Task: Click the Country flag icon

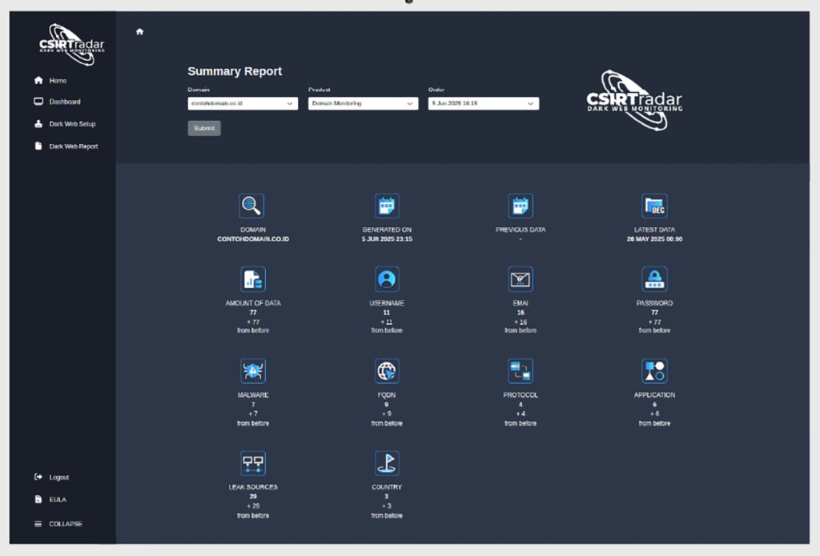Action: [387, 463]
